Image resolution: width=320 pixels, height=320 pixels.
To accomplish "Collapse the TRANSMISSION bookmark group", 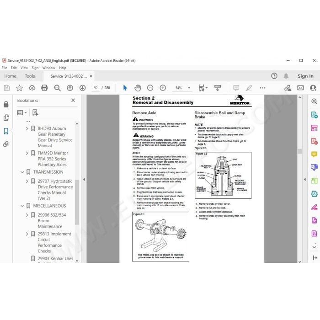I will pyautogui.click(x=22, y=172).
